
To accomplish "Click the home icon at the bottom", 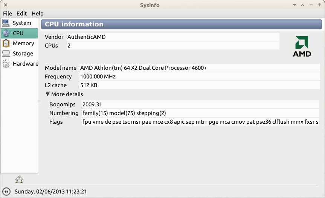I will pyautogui.click(x=19, y=179).
